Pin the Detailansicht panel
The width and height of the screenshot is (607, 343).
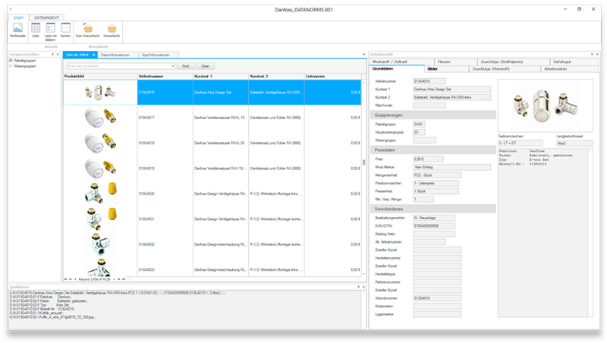(x=592, y=55)
